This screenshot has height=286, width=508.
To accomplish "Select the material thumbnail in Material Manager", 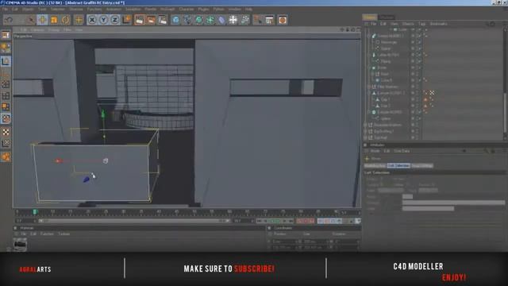I will click(20, 244).
